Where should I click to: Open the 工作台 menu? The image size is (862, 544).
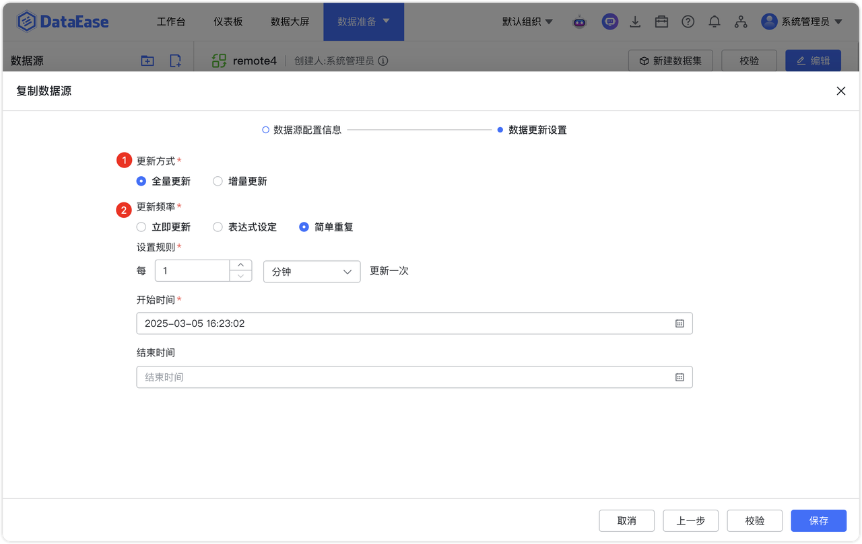click(x=171, y=22)
